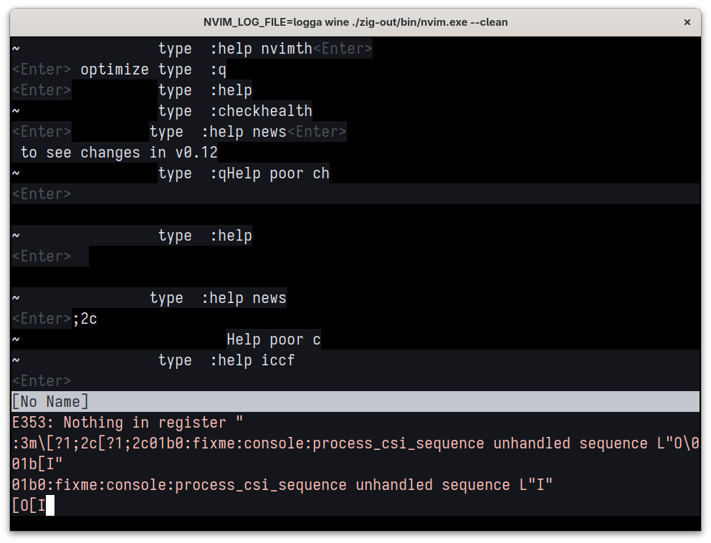
Task: Click the ':help nvimth' command text
Action: (261, 49)
